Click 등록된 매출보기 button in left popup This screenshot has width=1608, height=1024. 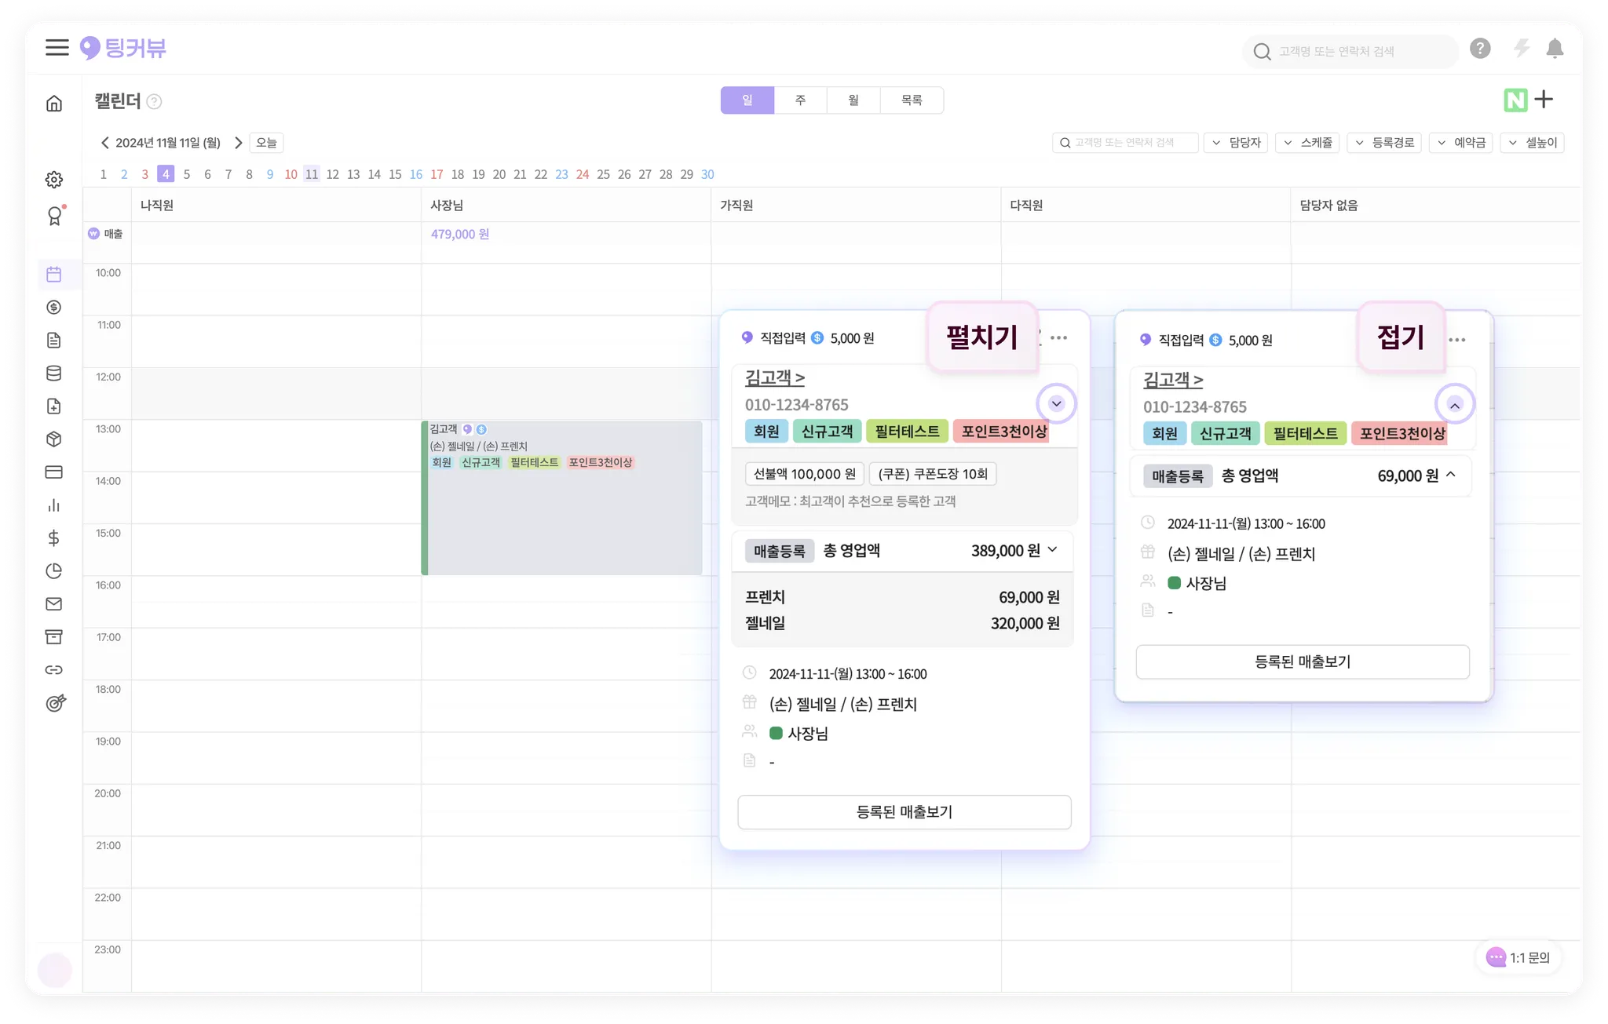[904, 812]
